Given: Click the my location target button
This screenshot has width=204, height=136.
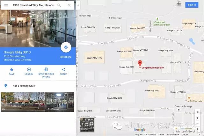Looking at the screenshot, I should [x=198, y=112].
